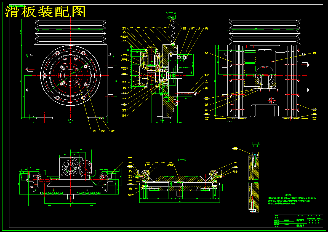Click technical requirement line 1 text
The width and height of the screenshot is (328, 232).
(x=292, y=198)
